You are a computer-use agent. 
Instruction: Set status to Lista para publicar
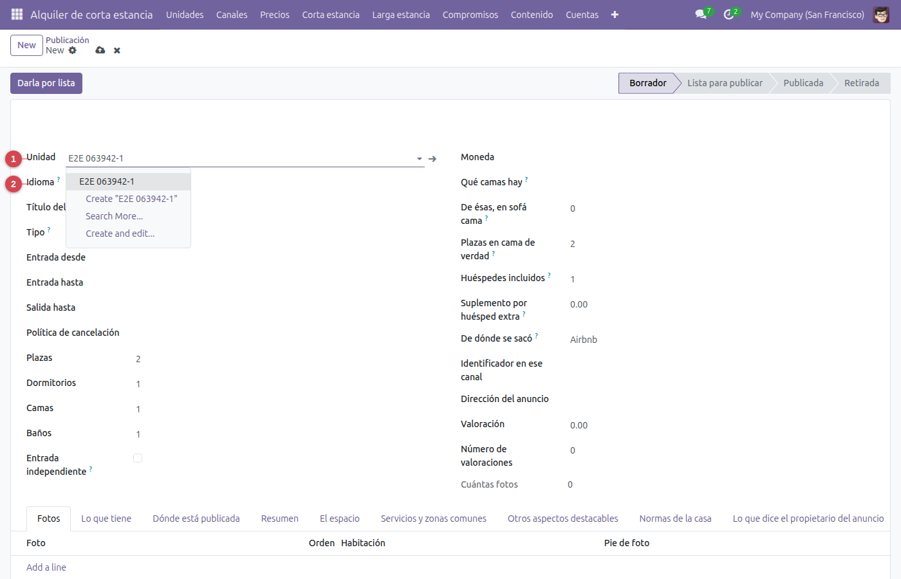pos(725,83)
